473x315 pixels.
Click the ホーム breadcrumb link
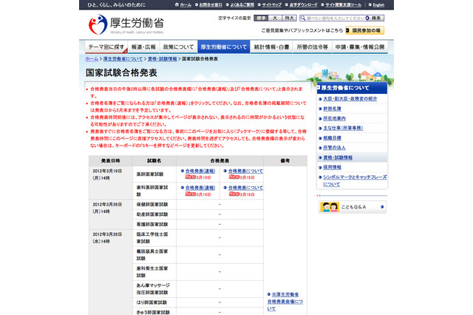pyautogui.click(x=92, y=59)
